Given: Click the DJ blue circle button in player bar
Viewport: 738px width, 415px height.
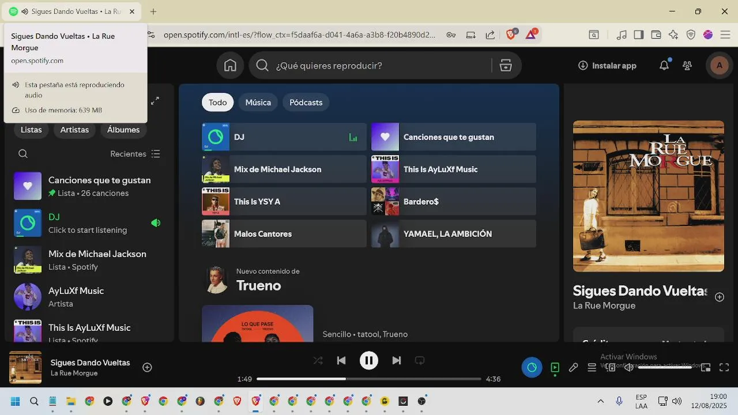Looking at the screenshot, I should click(532, 367).
